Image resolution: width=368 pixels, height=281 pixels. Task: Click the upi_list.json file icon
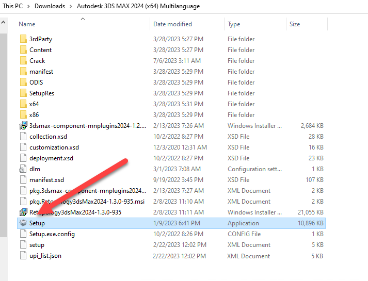pos(23,255)
